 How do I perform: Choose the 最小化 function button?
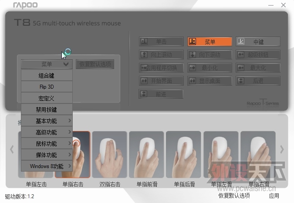210,68
